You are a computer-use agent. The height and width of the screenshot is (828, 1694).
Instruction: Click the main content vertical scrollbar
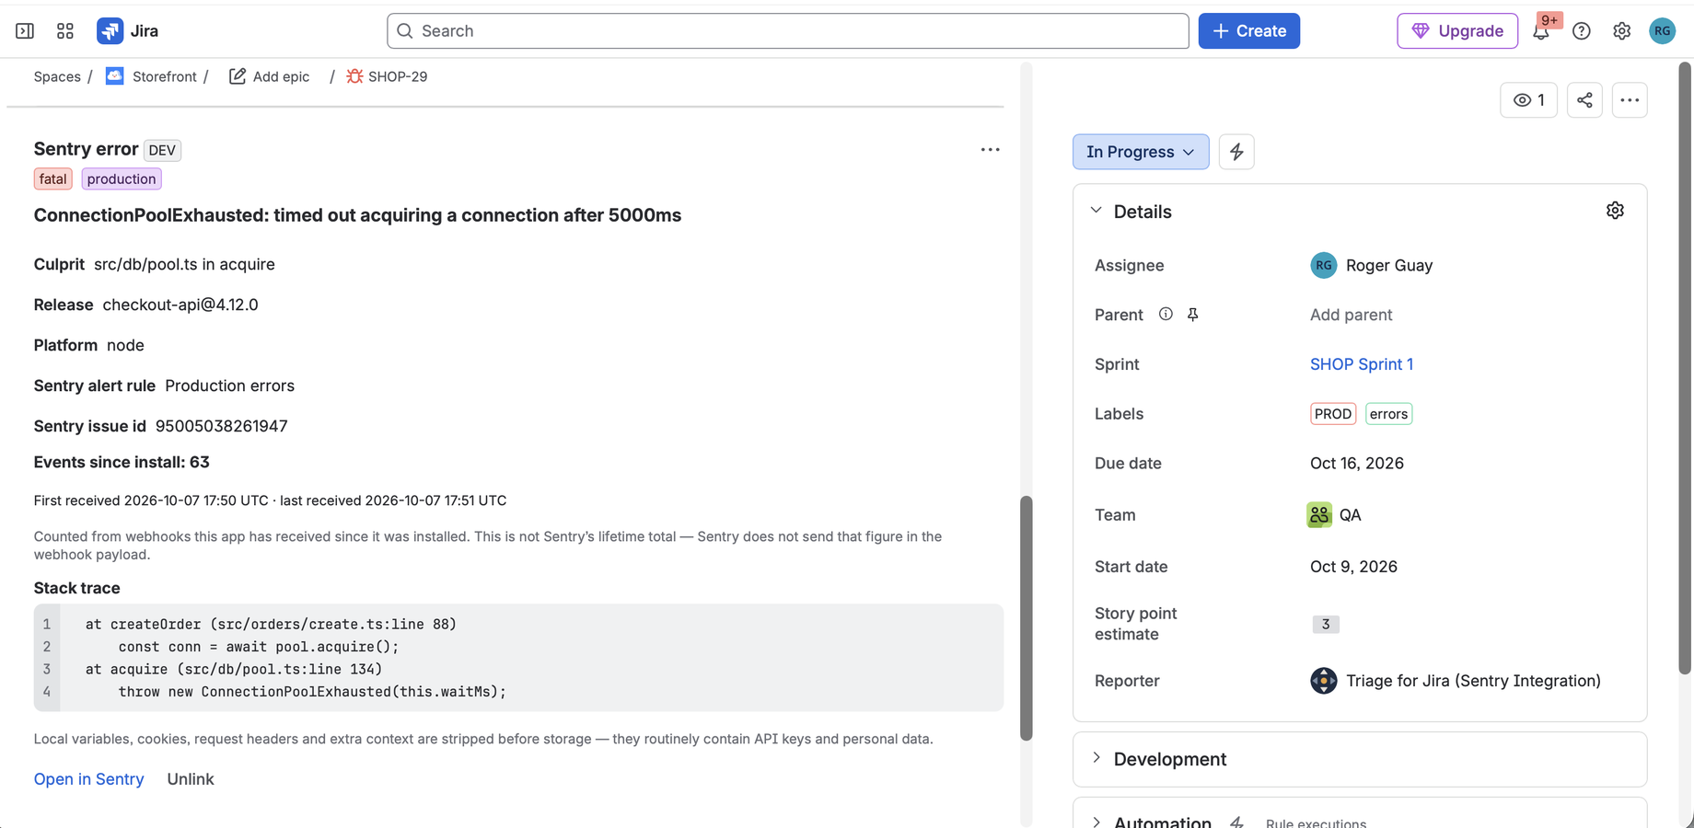pyautogui.click(x=1026, y=616)
